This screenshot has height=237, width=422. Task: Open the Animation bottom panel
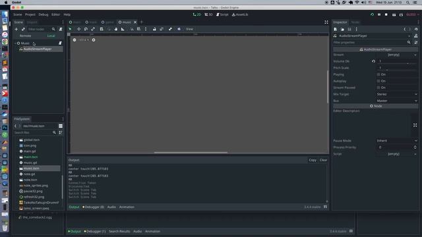[x=127, y=207]
